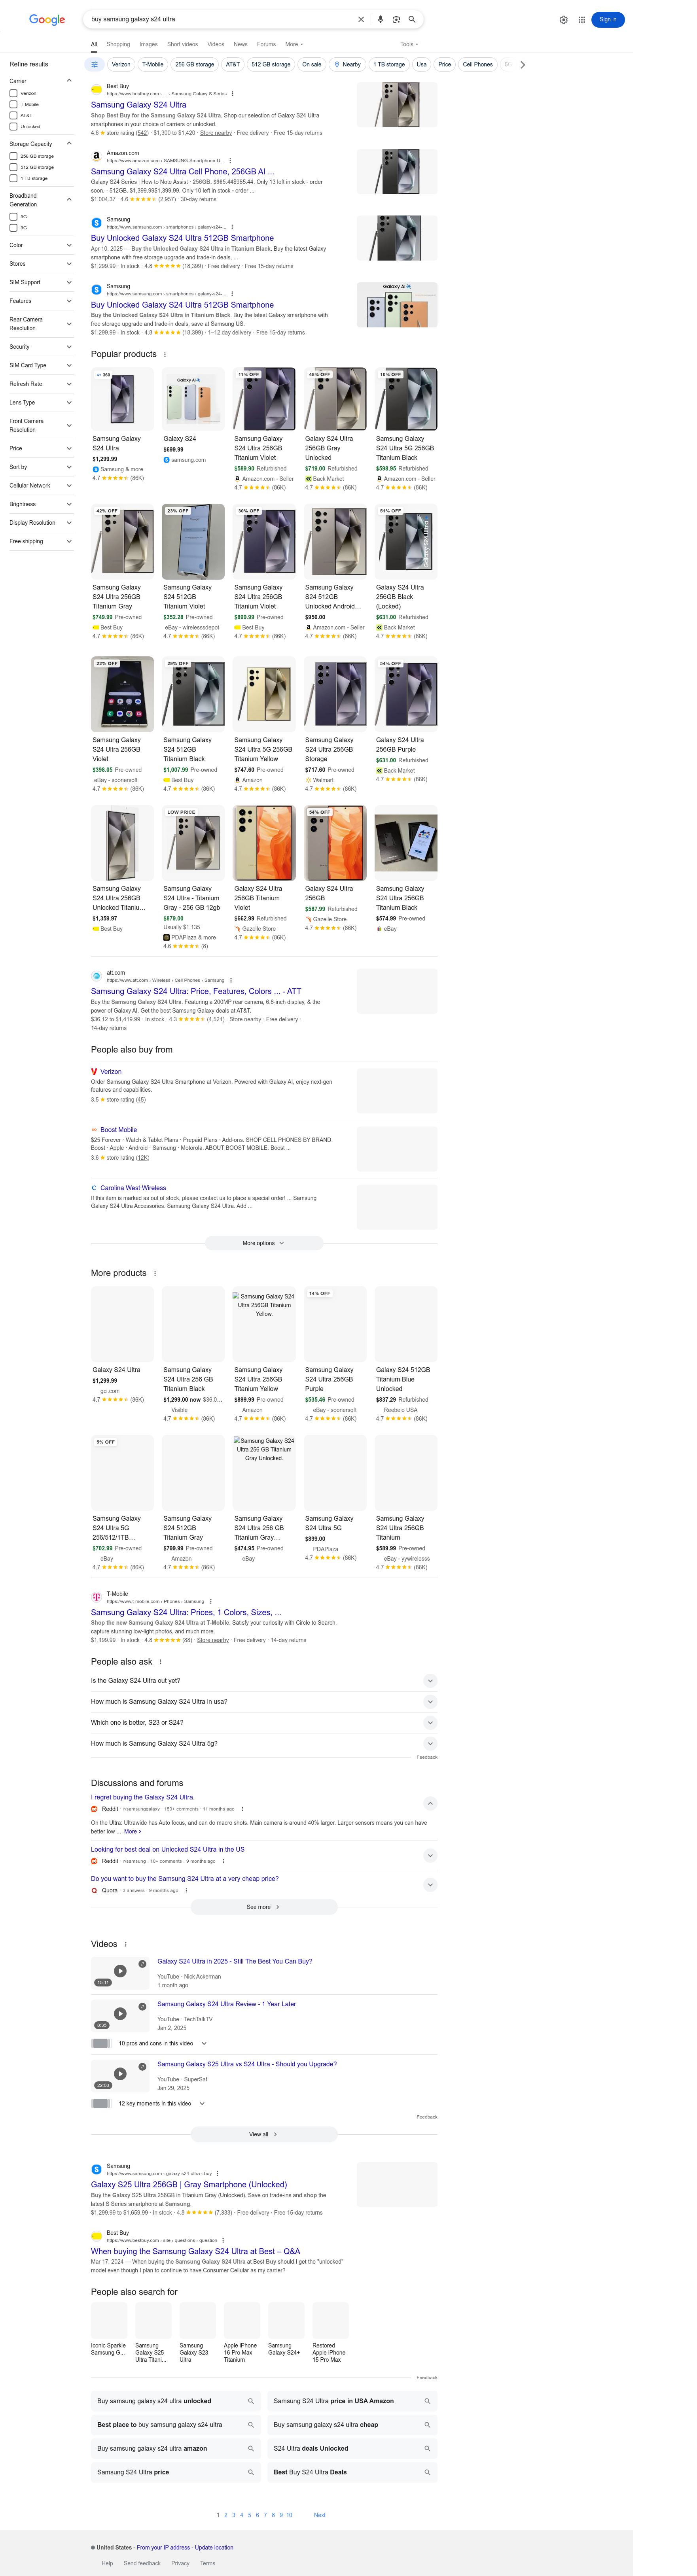This screenshot has height=2576, width=697.
Task: Play the 15:11 Nick Ackerman video
Action: click(x=120, y=1971)
